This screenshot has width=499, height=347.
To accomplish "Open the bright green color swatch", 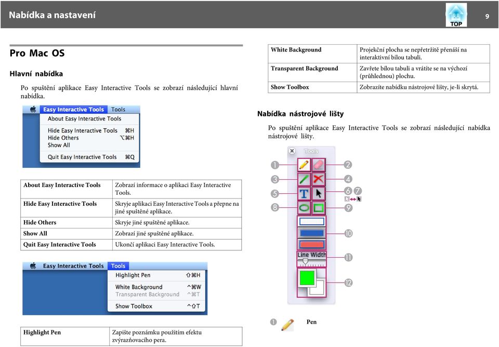I will point(307,277).
